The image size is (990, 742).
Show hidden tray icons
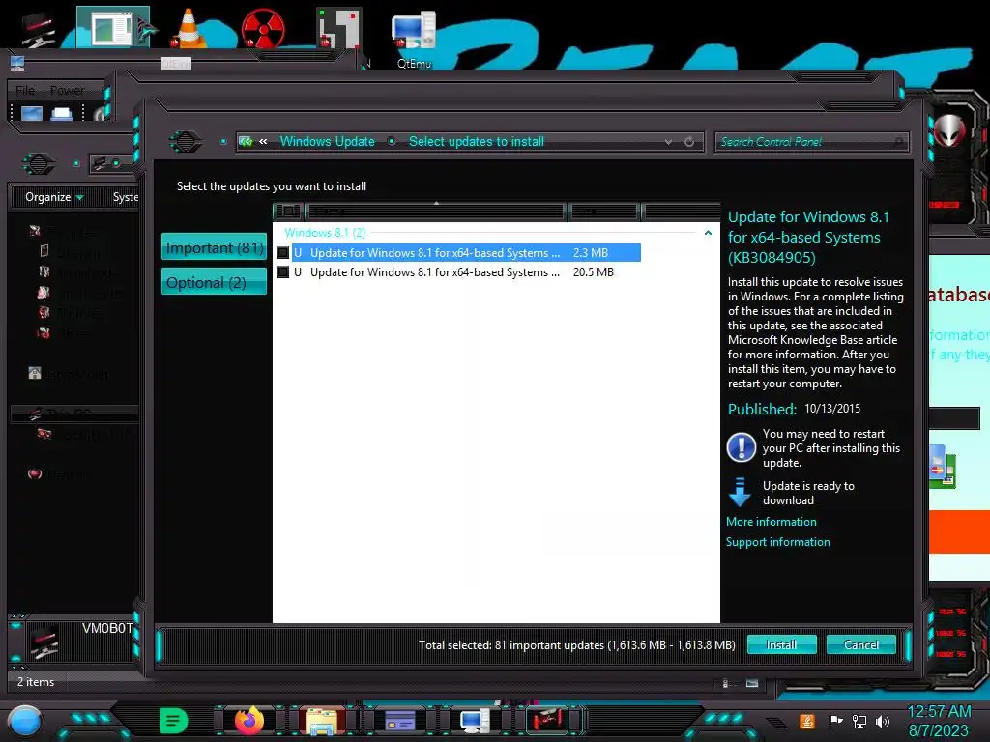click(776, 723)
